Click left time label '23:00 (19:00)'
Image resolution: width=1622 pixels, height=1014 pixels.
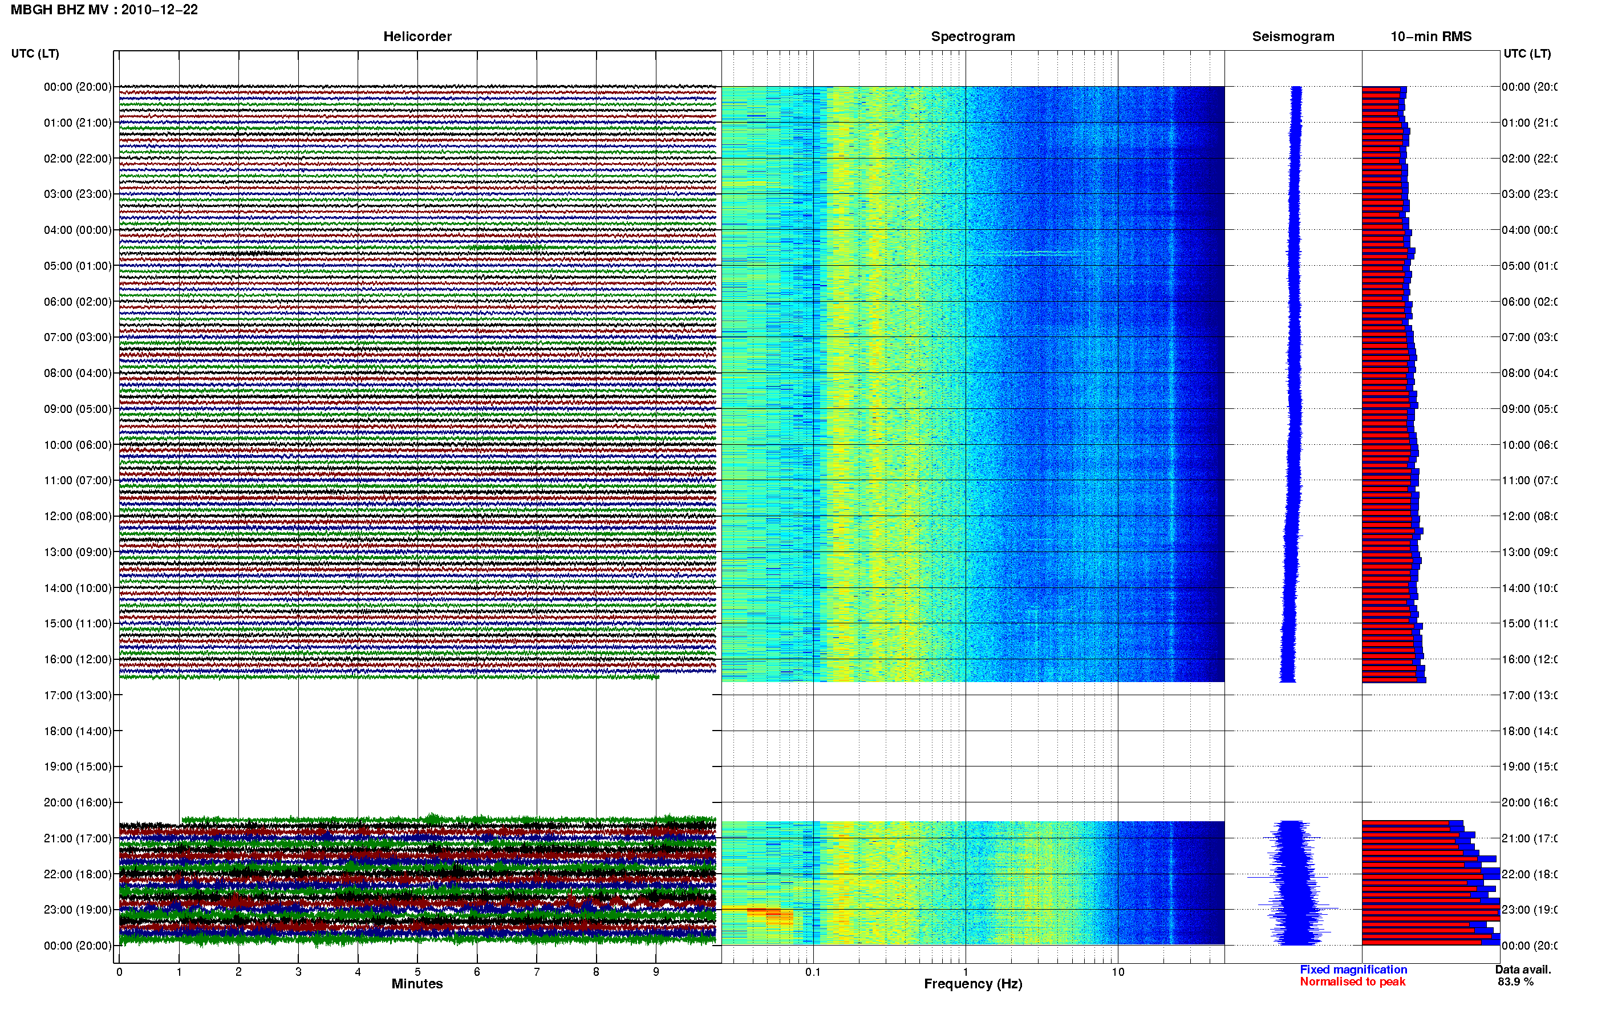coord(78,910)
